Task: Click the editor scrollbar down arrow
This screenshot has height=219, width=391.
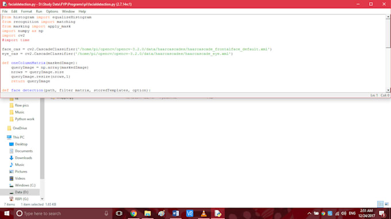Action: coord(388,90)
